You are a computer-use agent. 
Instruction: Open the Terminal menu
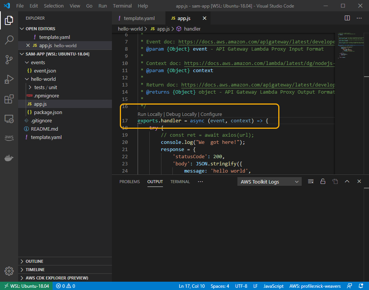[122, 6]
